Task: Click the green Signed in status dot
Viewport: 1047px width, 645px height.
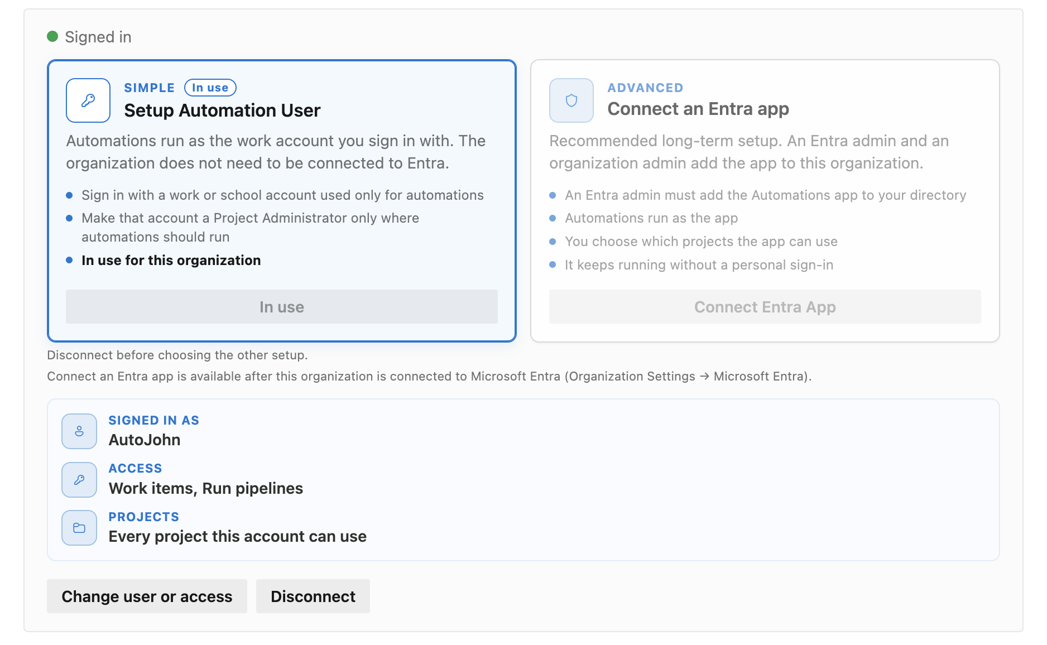Action: (x=52, y=36)
